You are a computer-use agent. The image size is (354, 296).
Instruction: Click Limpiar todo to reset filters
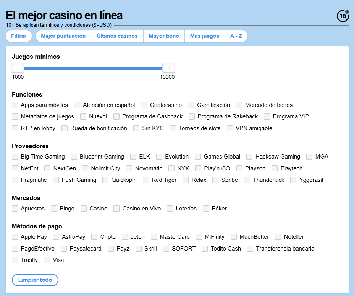point(35,280)
